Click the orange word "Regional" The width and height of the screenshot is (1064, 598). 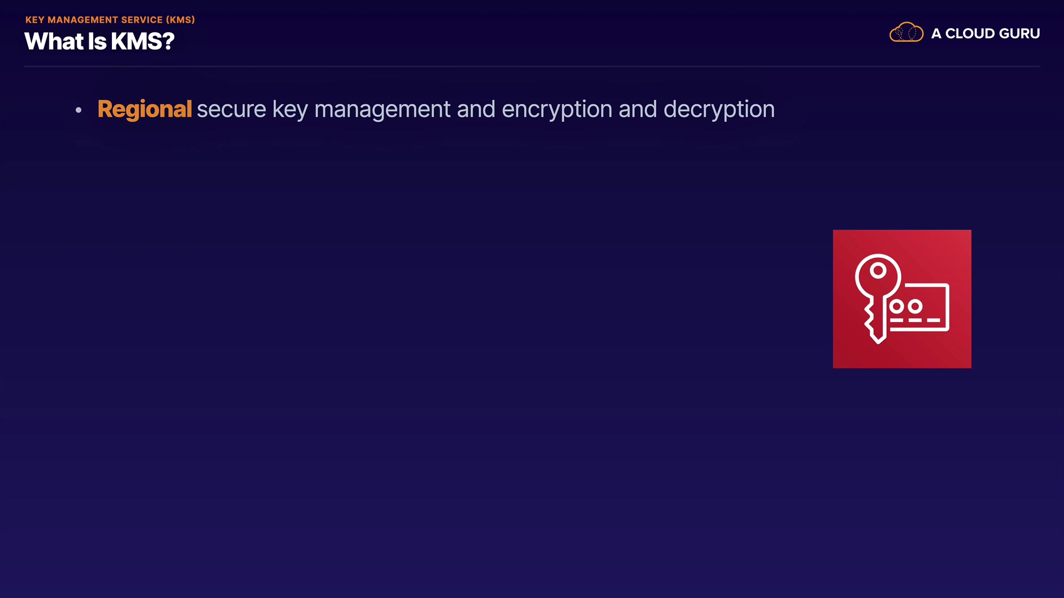[x=145, y=109]
